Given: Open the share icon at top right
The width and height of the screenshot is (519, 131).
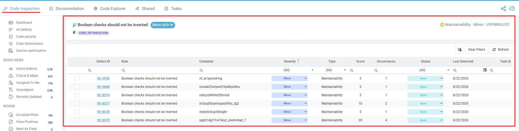Looking at the screenshot, I should click(x=503, y=9).
